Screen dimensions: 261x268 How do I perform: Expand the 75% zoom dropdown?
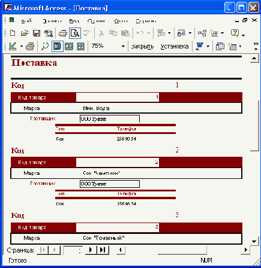[x=123, y=47]
